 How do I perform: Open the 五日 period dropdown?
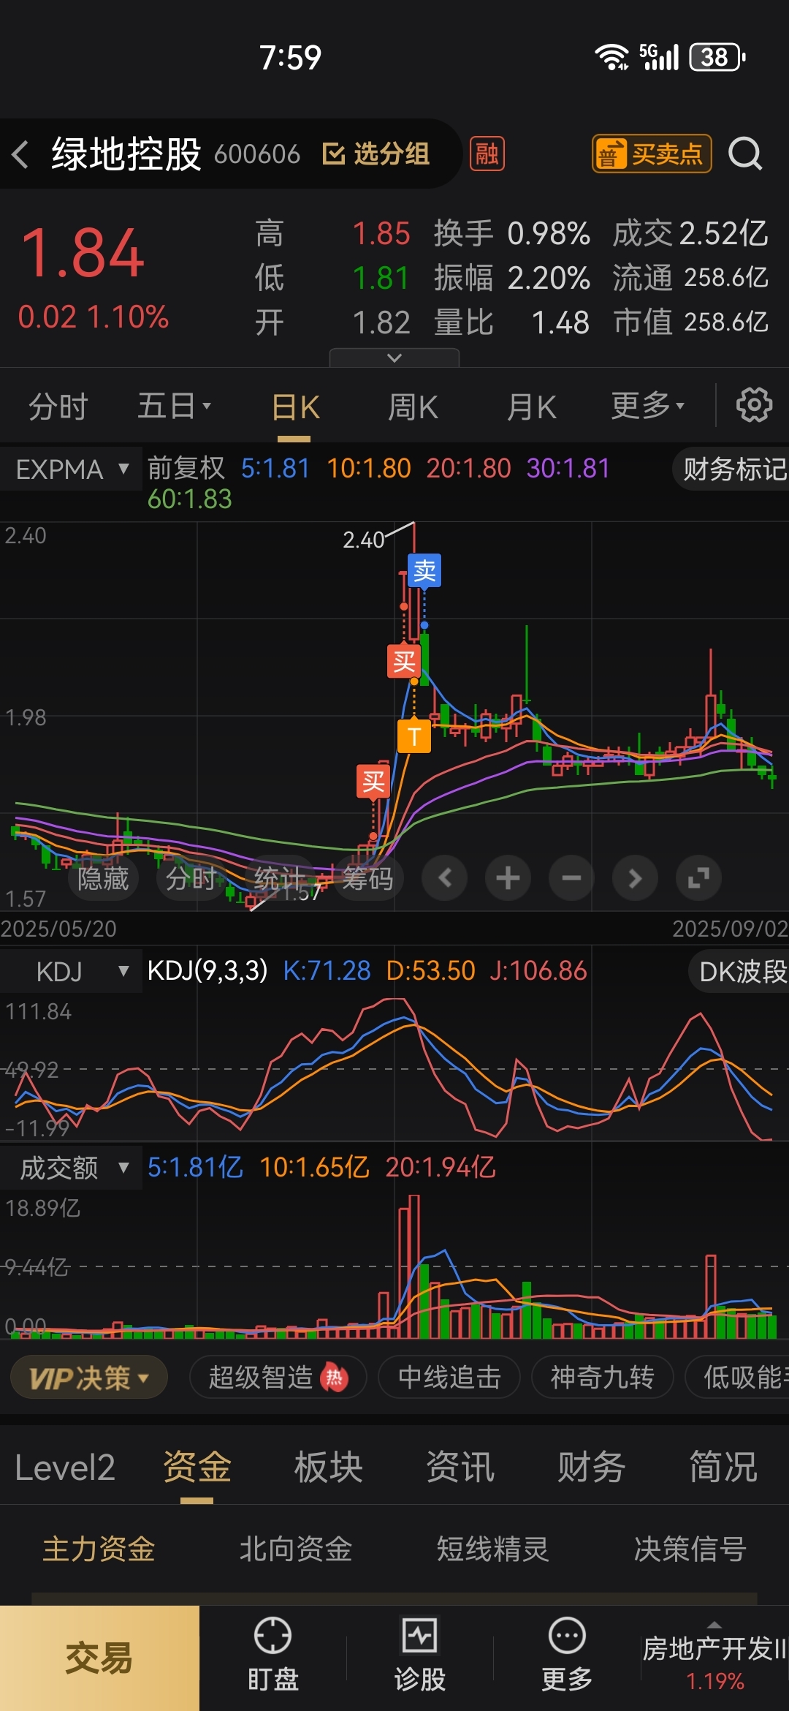(174, 406)
